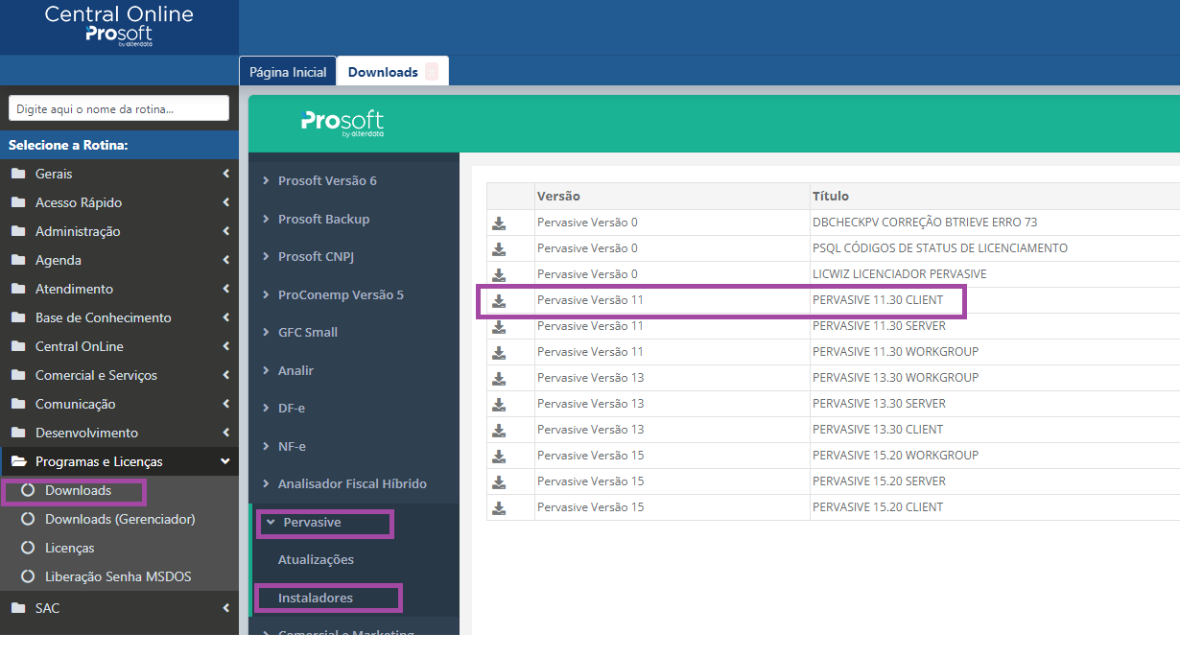This screenshot has width=1180, height=657.
Task: Open Downloads (Gerenciador)
Action: [x=120, y=519]
